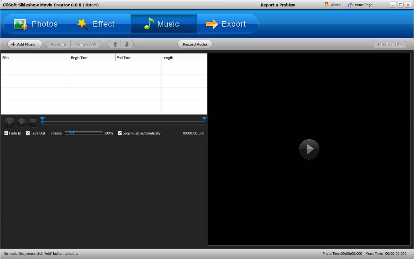Click the End Time column header
The height and width of the screenshot is (259, 414).
(x=138, y=58)
